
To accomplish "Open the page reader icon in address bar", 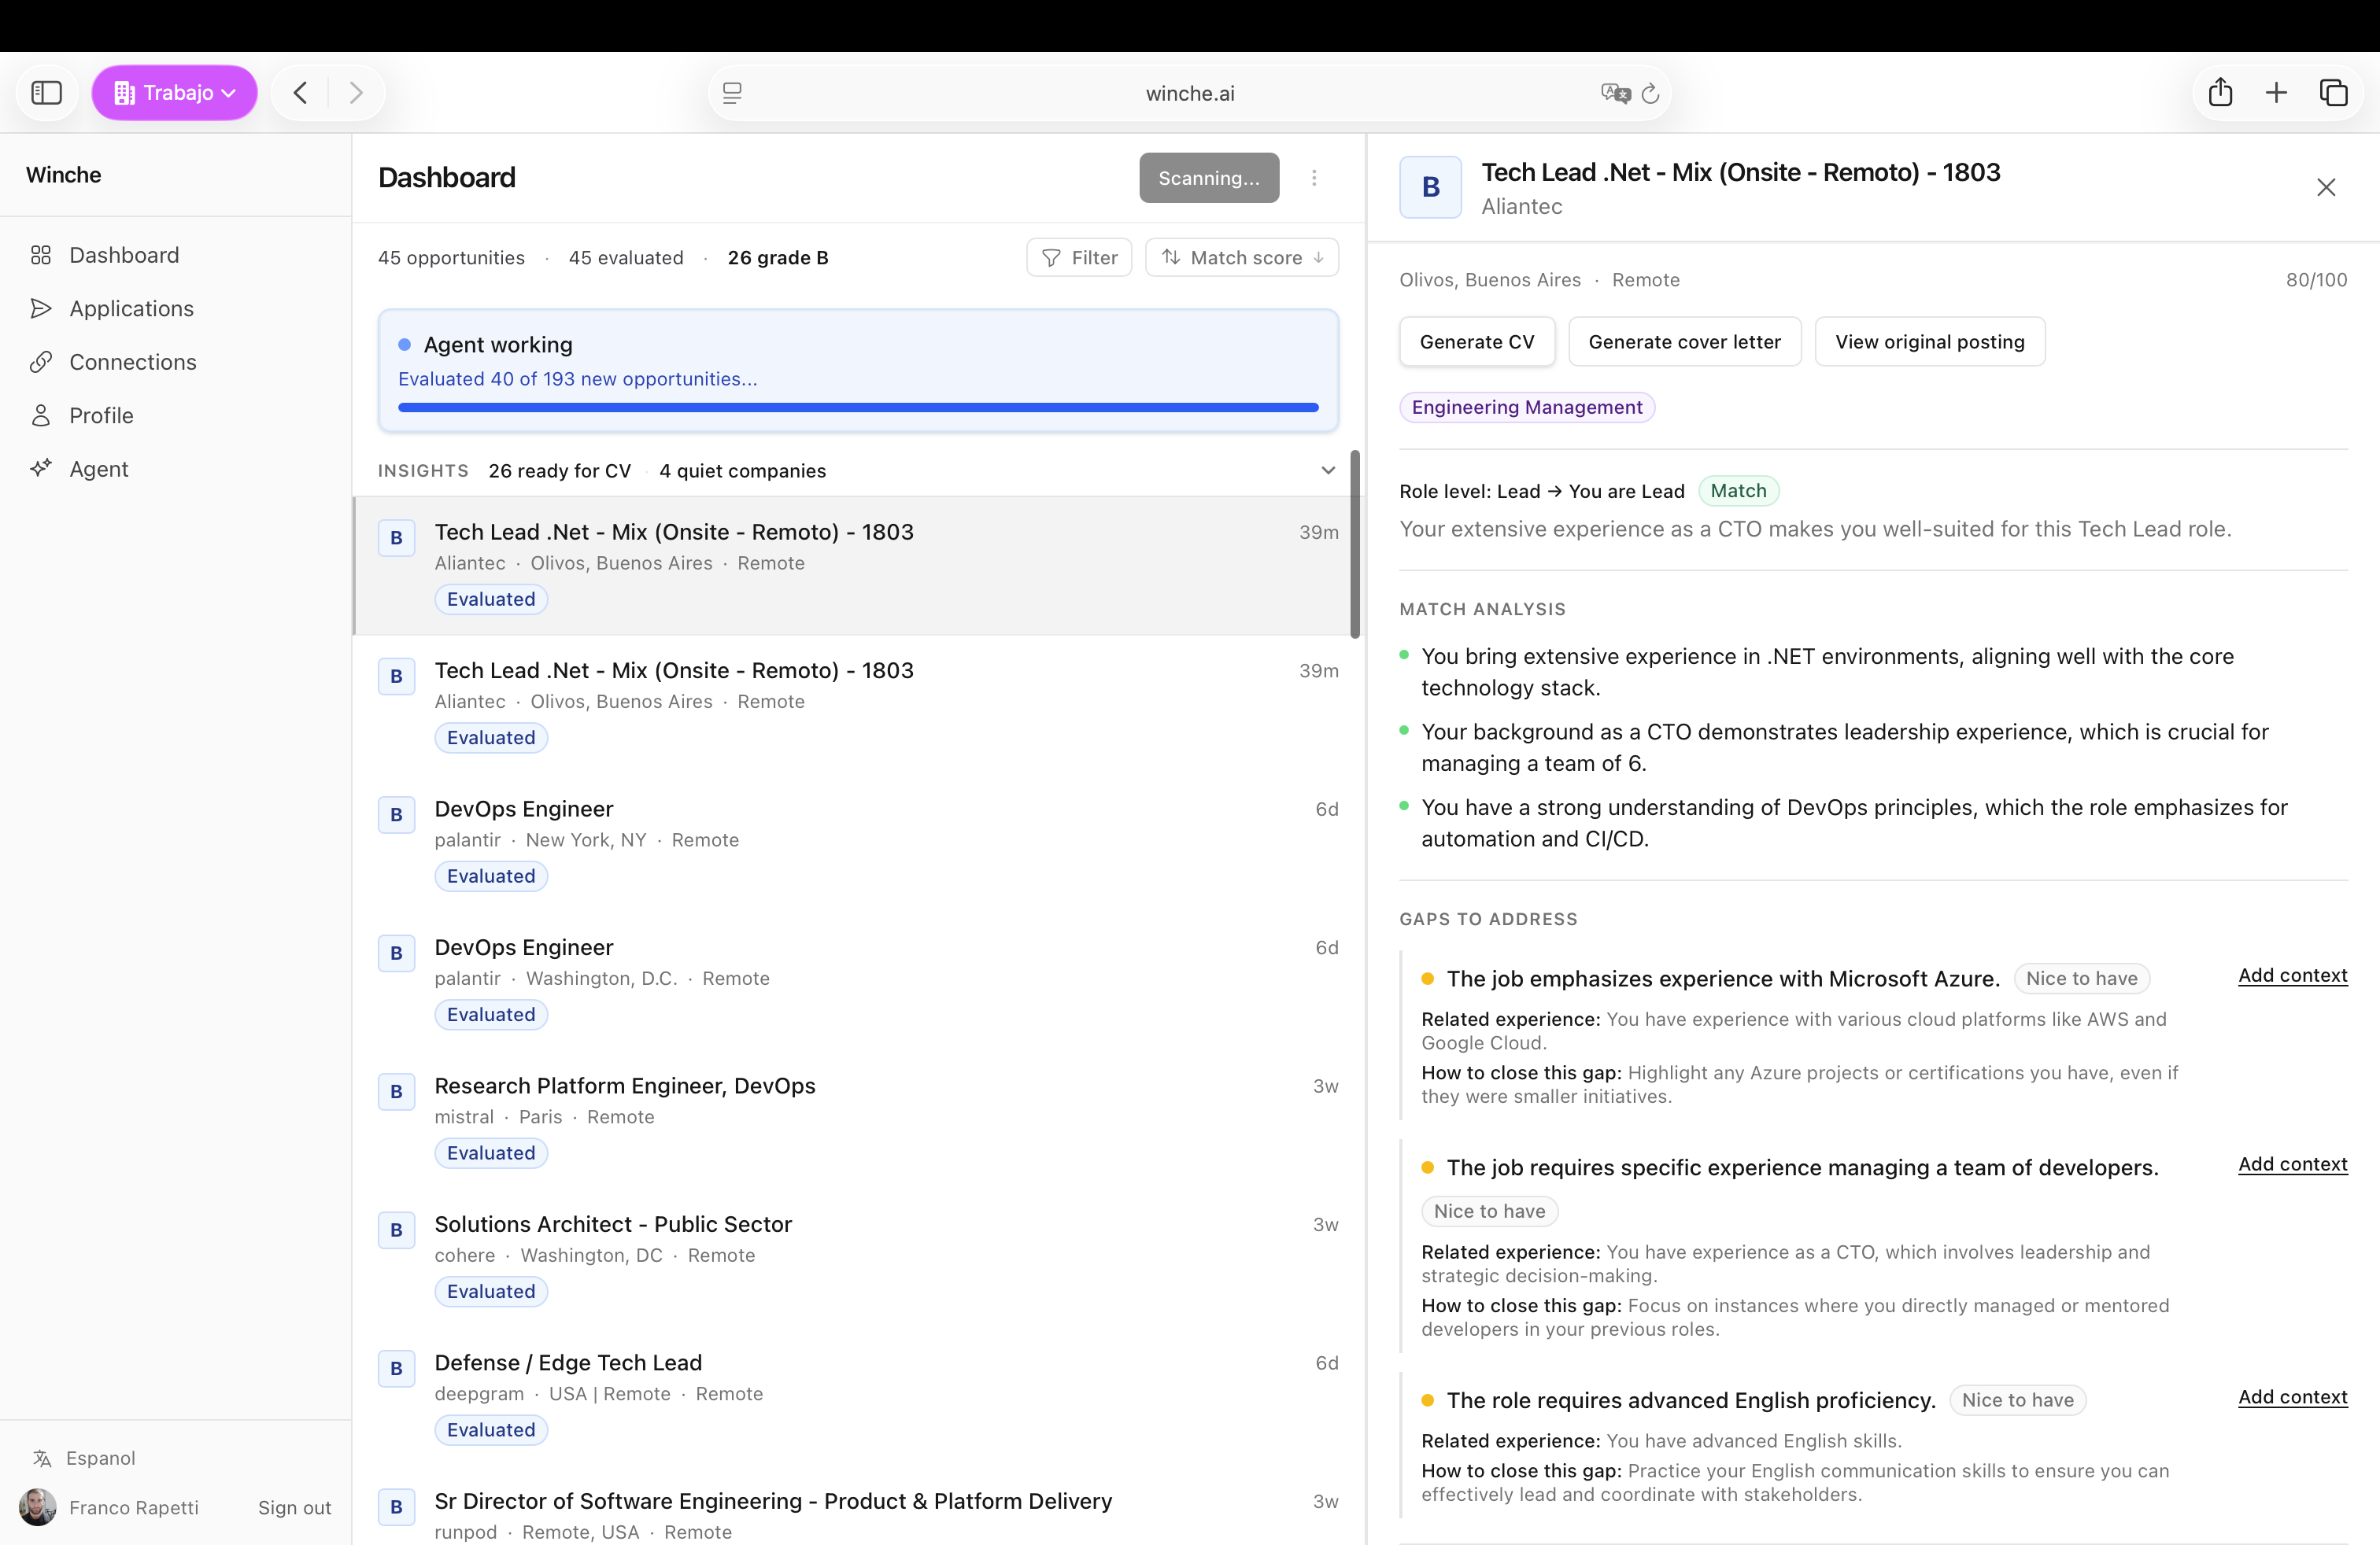I will coord(732,93).
